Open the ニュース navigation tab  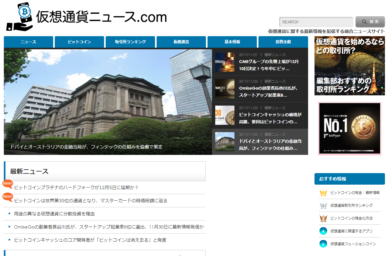[x=29, y=42]
